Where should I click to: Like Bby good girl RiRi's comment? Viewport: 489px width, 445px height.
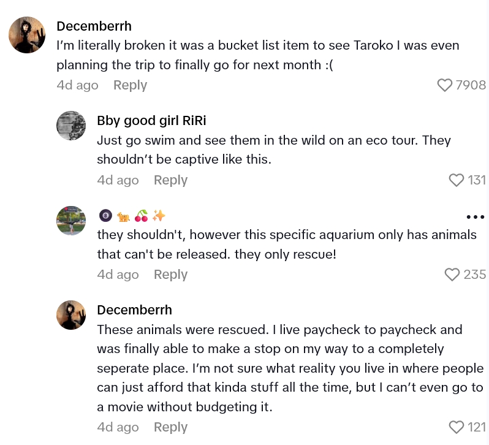[457, 180]
